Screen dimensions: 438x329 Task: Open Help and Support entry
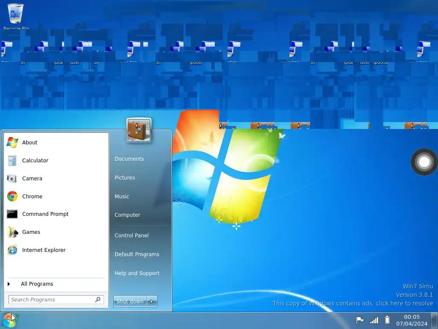[x=137, y=273]
